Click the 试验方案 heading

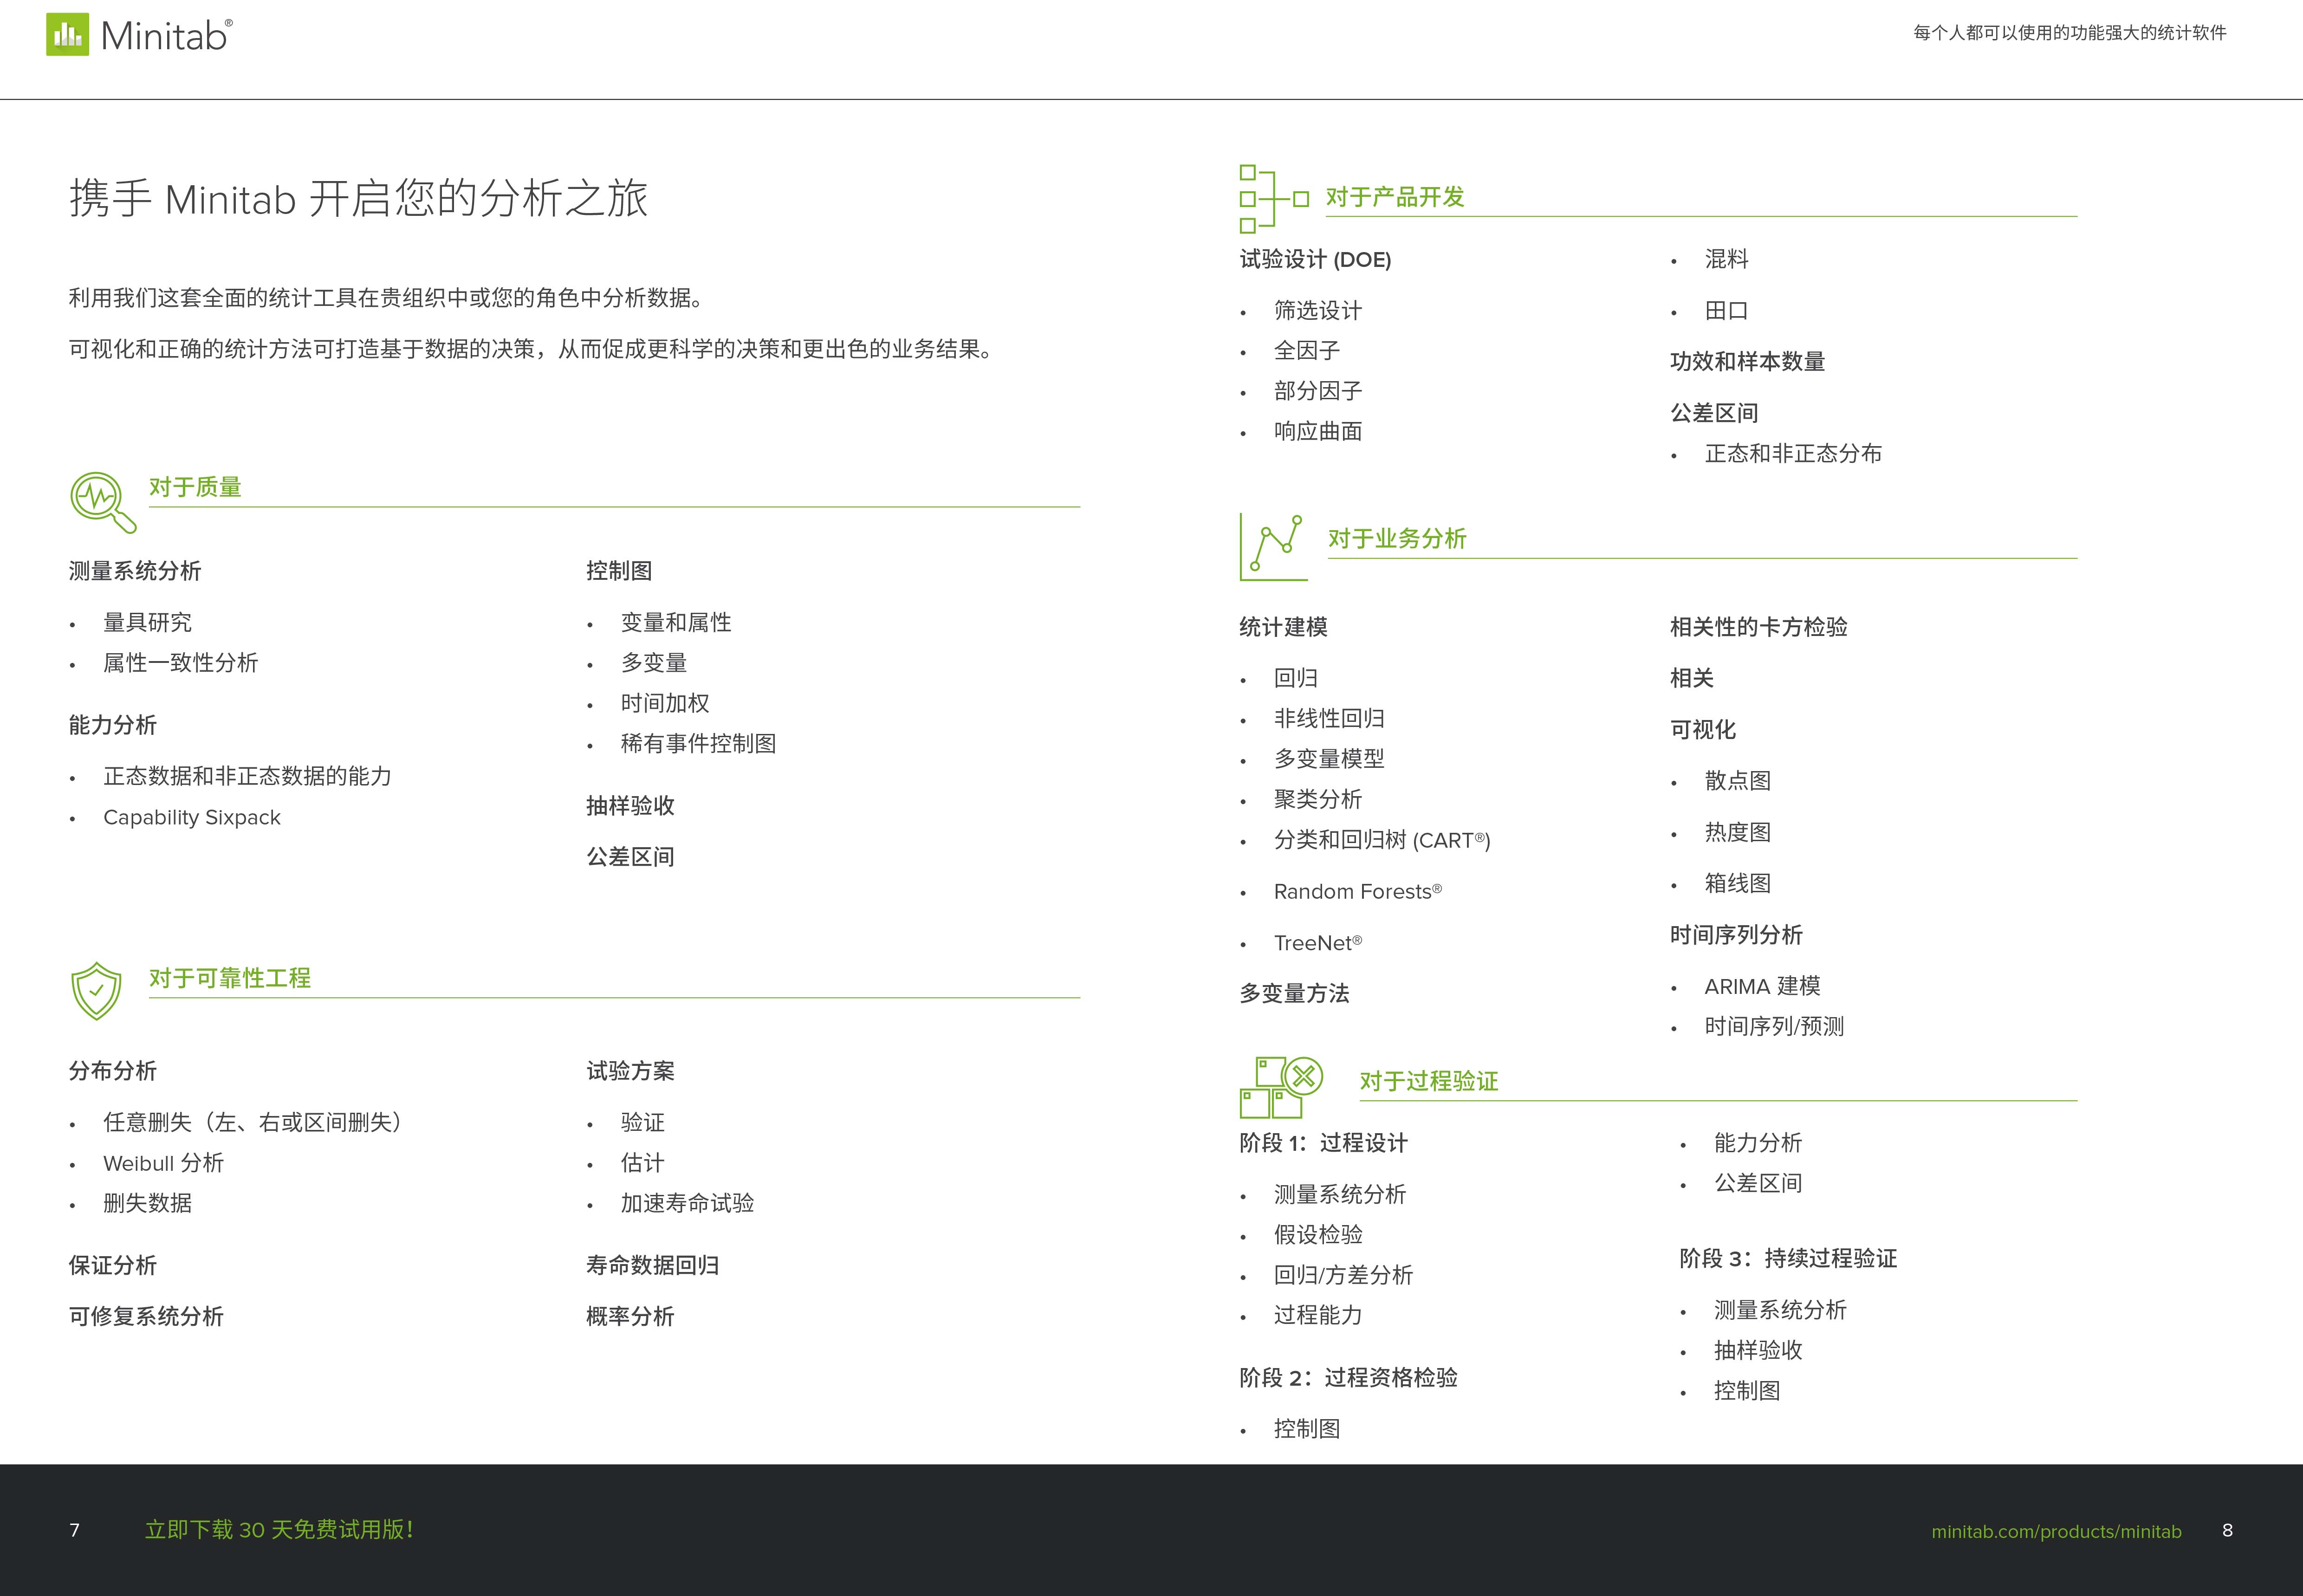click(x=630, y=1071)
